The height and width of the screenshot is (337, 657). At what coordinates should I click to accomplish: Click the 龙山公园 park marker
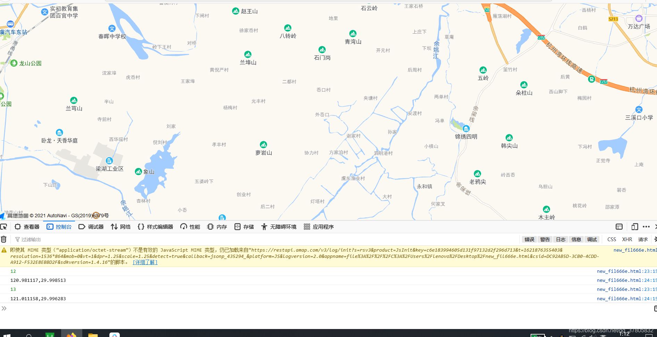tap(14, 63)
